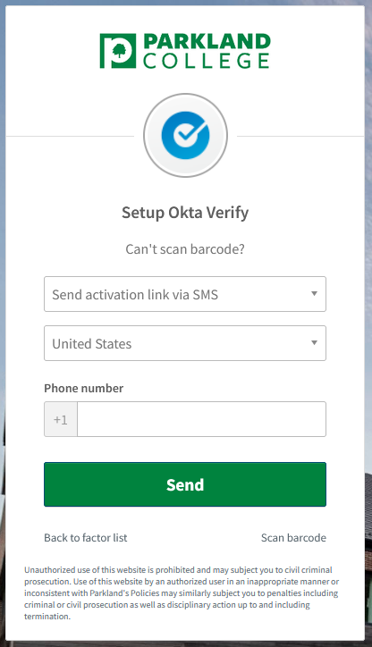Click the horizontal divider line beside Okta icon
This screenshot has width=372, height=647.
pyautogui.click(x=70, y=136)
